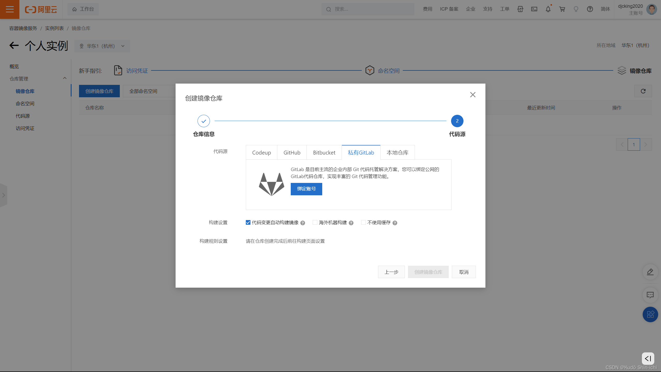Click the 上一步 button
This screenshot has height=372, width=661.
click(391, 272)
